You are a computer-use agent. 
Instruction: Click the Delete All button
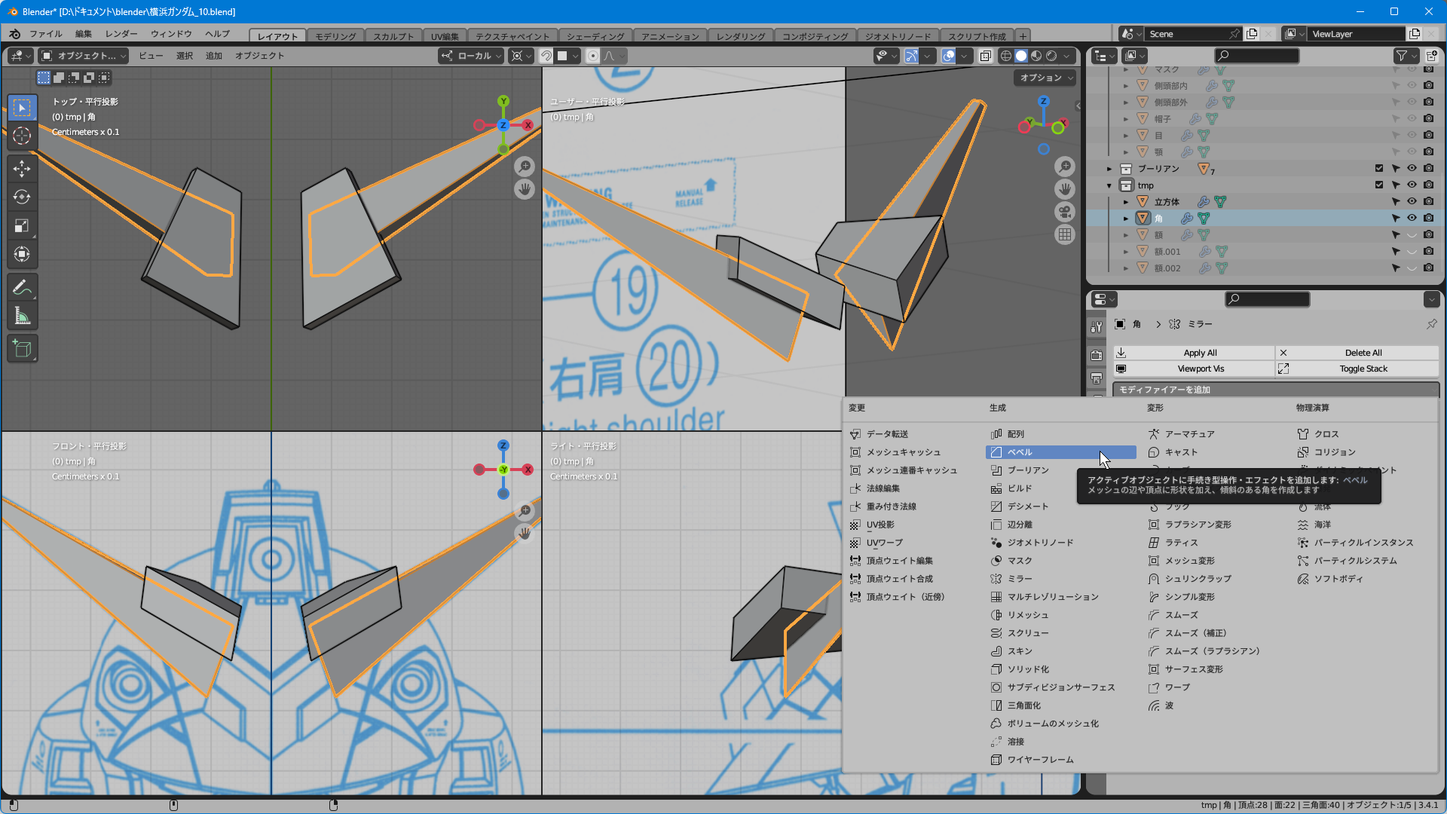[x=1363, y=353]
